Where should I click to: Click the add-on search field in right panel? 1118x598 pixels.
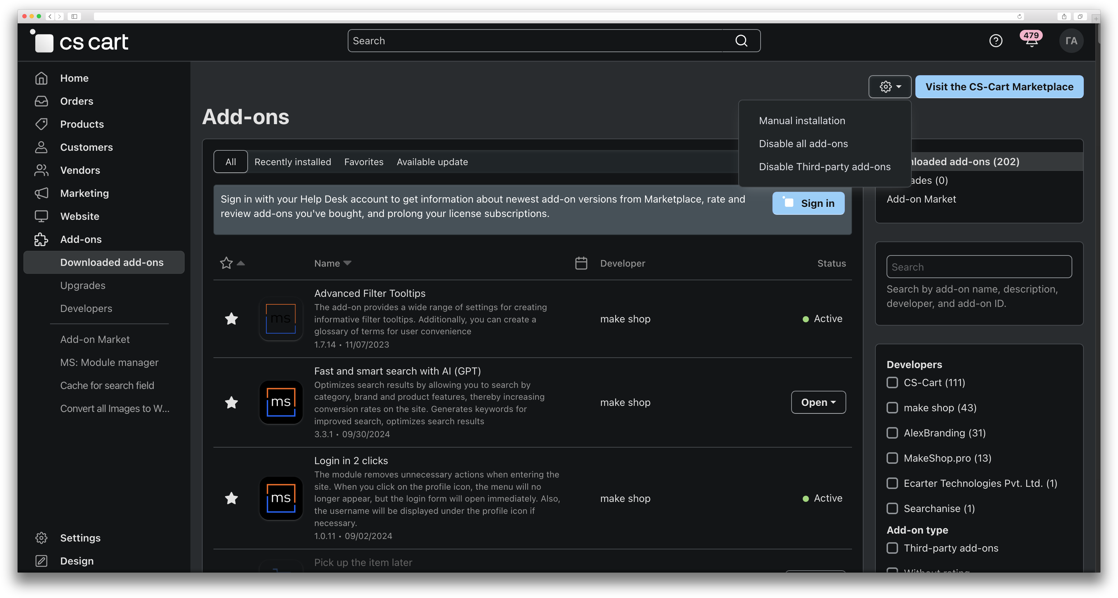point(979,267)
